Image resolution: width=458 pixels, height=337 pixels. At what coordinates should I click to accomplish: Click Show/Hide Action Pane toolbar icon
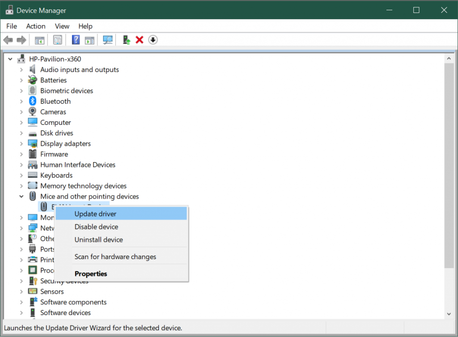(x=89, y=40)
